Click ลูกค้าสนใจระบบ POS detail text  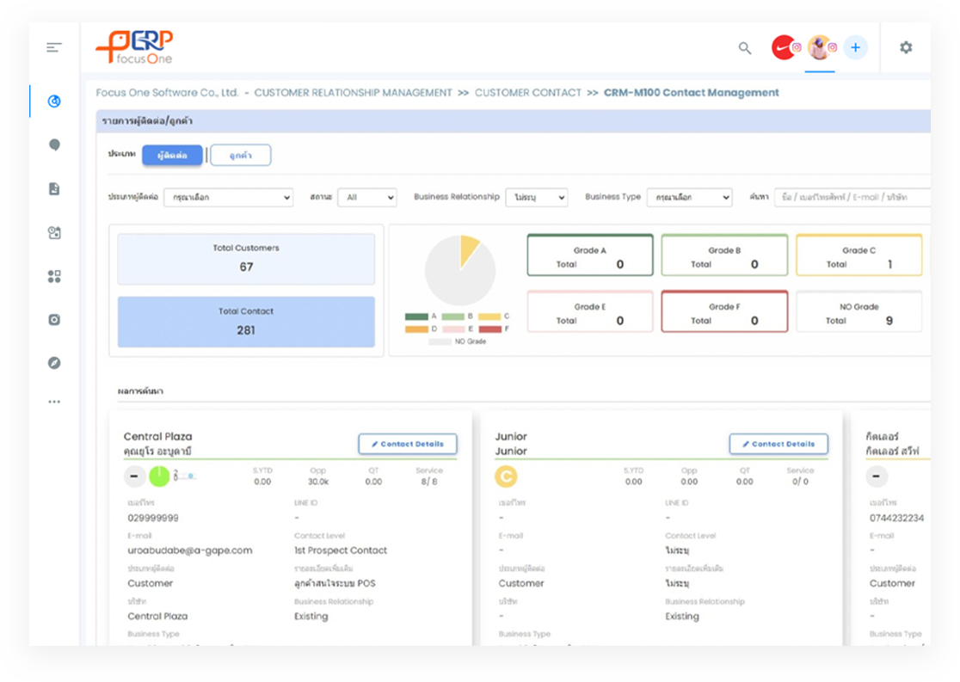click(335, 583)
